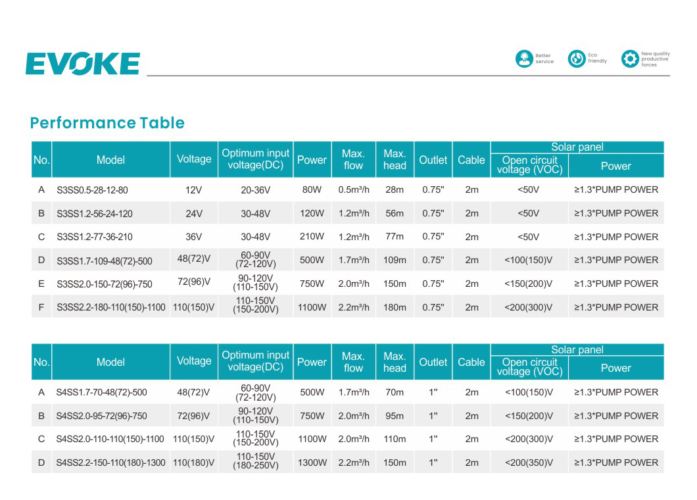The width and height of the screenshot is (697, 500).
Task: Click 750W power in S3SS2.0-150-72(96)-750 row
Action: coord(312,284)
